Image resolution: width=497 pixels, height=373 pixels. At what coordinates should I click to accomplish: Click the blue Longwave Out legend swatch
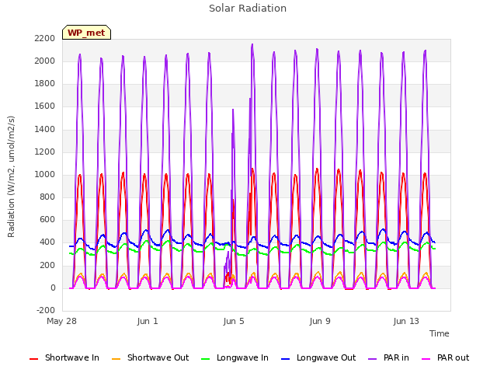285,359
